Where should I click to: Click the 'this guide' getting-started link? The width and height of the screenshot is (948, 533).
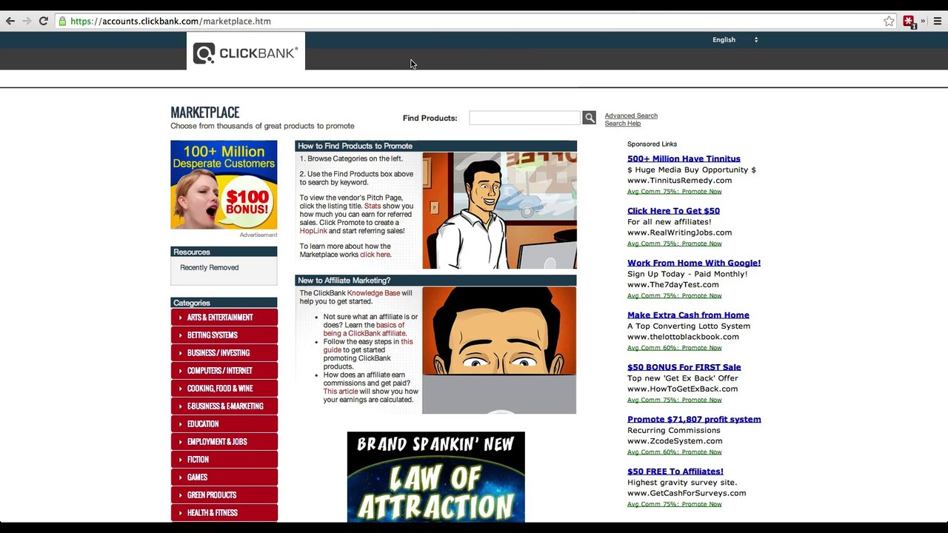point(368,346)
